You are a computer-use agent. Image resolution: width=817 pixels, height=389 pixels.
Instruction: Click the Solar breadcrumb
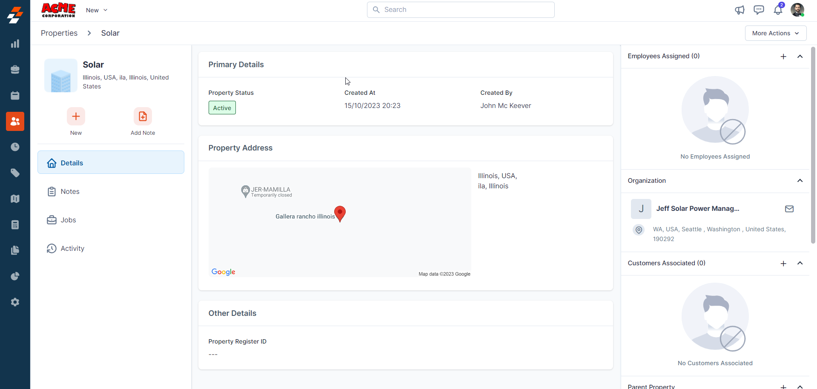pos(110,33)
